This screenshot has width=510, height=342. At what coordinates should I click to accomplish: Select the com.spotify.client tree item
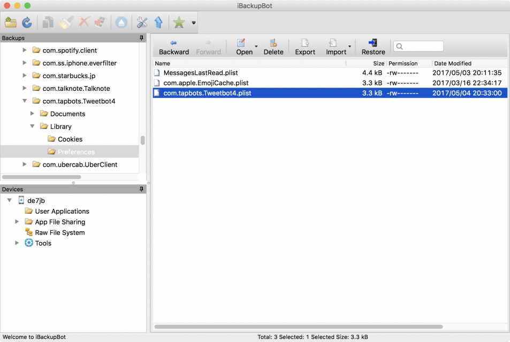[70, 50]
